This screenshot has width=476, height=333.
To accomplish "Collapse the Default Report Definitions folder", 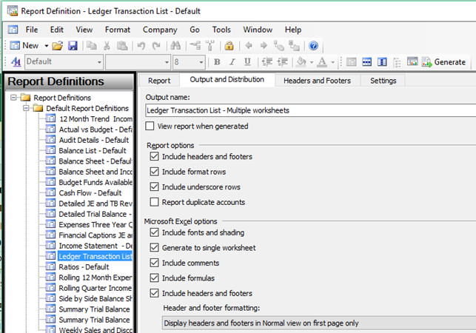I will 27,108.
